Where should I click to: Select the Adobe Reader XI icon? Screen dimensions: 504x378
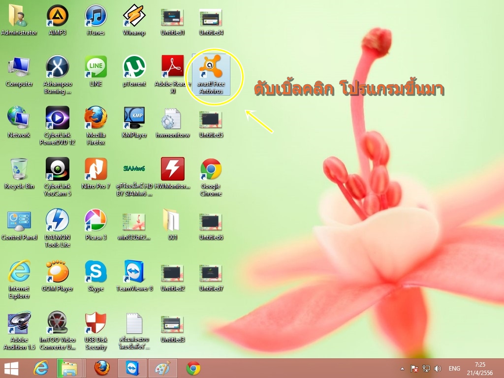(173, 75)
